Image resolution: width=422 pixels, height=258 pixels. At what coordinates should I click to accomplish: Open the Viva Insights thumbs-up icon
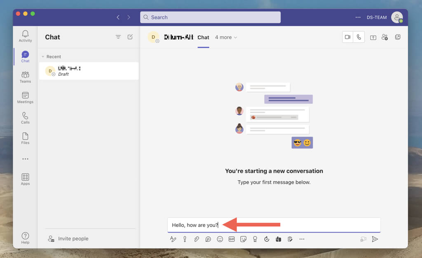point(278,239)
